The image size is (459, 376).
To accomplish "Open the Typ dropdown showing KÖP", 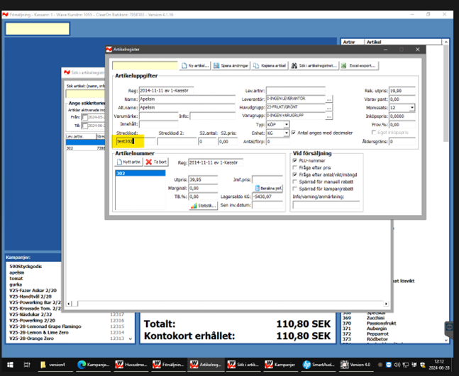I will (287, 124).
